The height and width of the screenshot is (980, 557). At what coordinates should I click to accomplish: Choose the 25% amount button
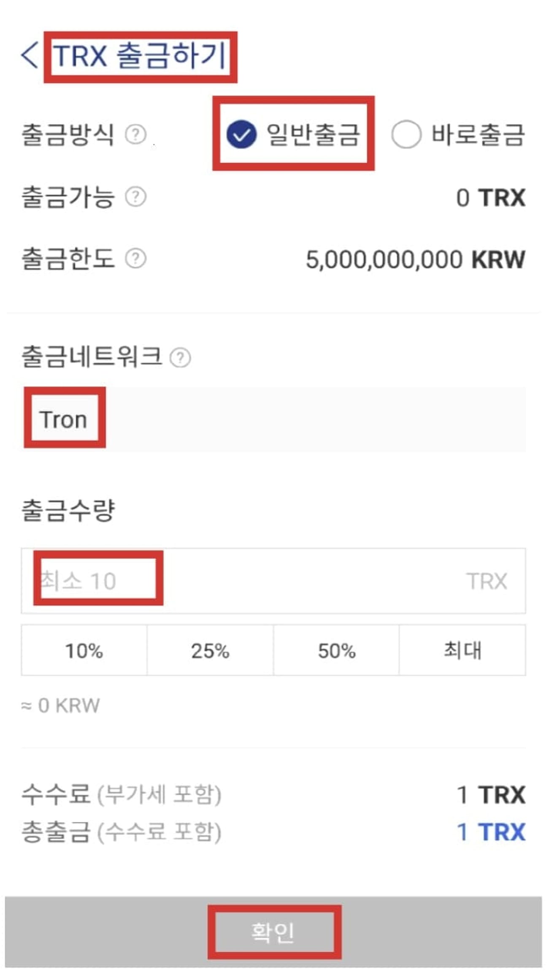click(210, 651)
